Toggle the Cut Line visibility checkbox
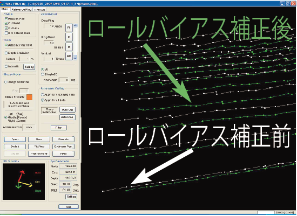Viewport: 297px width, 216px height. pos(6,28)
